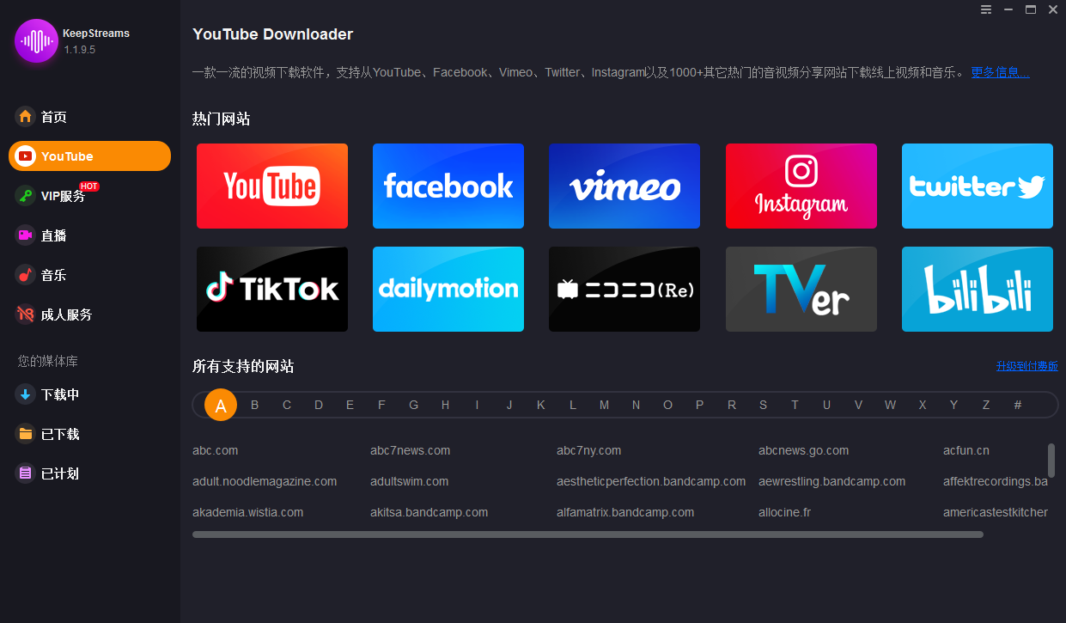This screenshot has height=623, width=1066.
Task: Jump to sites under letter W
Action: coord(890,405)
